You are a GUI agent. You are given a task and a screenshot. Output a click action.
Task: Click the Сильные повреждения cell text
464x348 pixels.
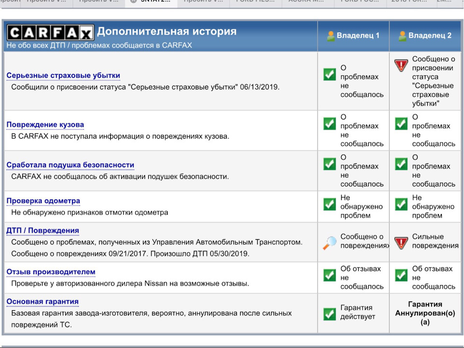[435, 241]
